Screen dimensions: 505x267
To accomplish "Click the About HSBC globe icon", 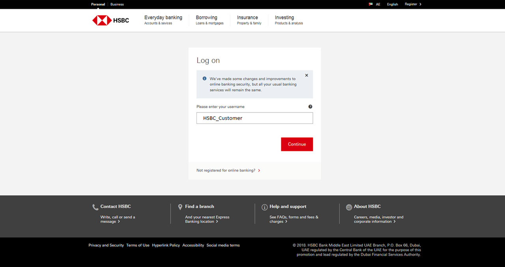I will pos(349,207).
